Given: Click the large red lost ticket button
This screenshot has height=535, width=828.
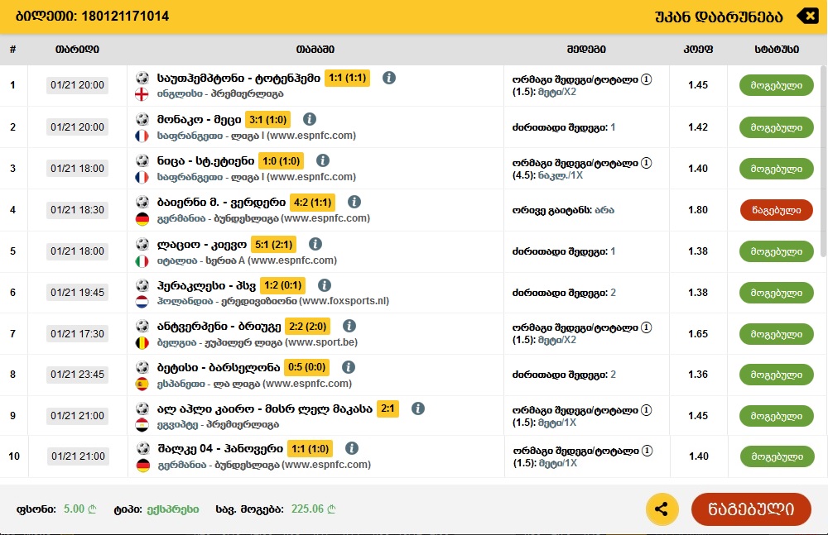Looking at the screenshot, I should tap(752, 509).
